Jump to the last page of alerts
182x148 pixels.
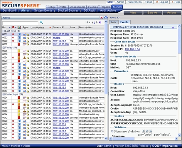(100, 22)
